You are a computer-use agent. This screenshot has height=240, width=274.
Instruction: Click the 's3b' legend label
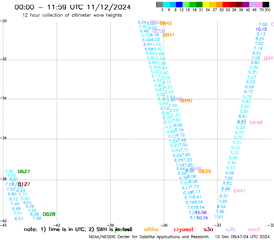[230, 230]
